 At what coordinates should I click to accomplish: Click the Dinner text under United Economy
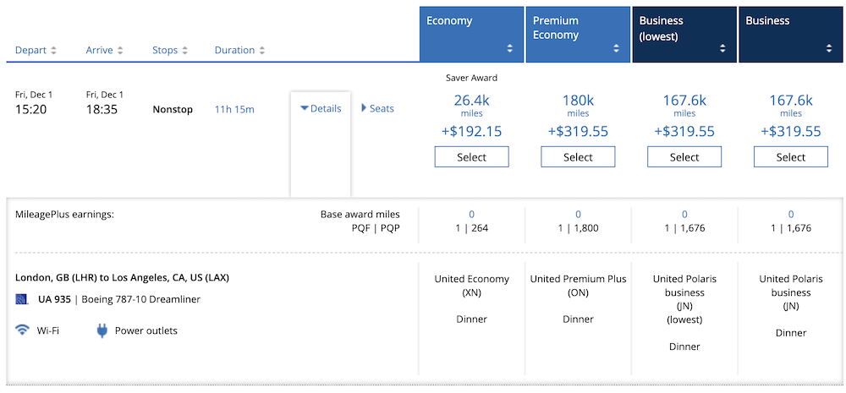471,319
